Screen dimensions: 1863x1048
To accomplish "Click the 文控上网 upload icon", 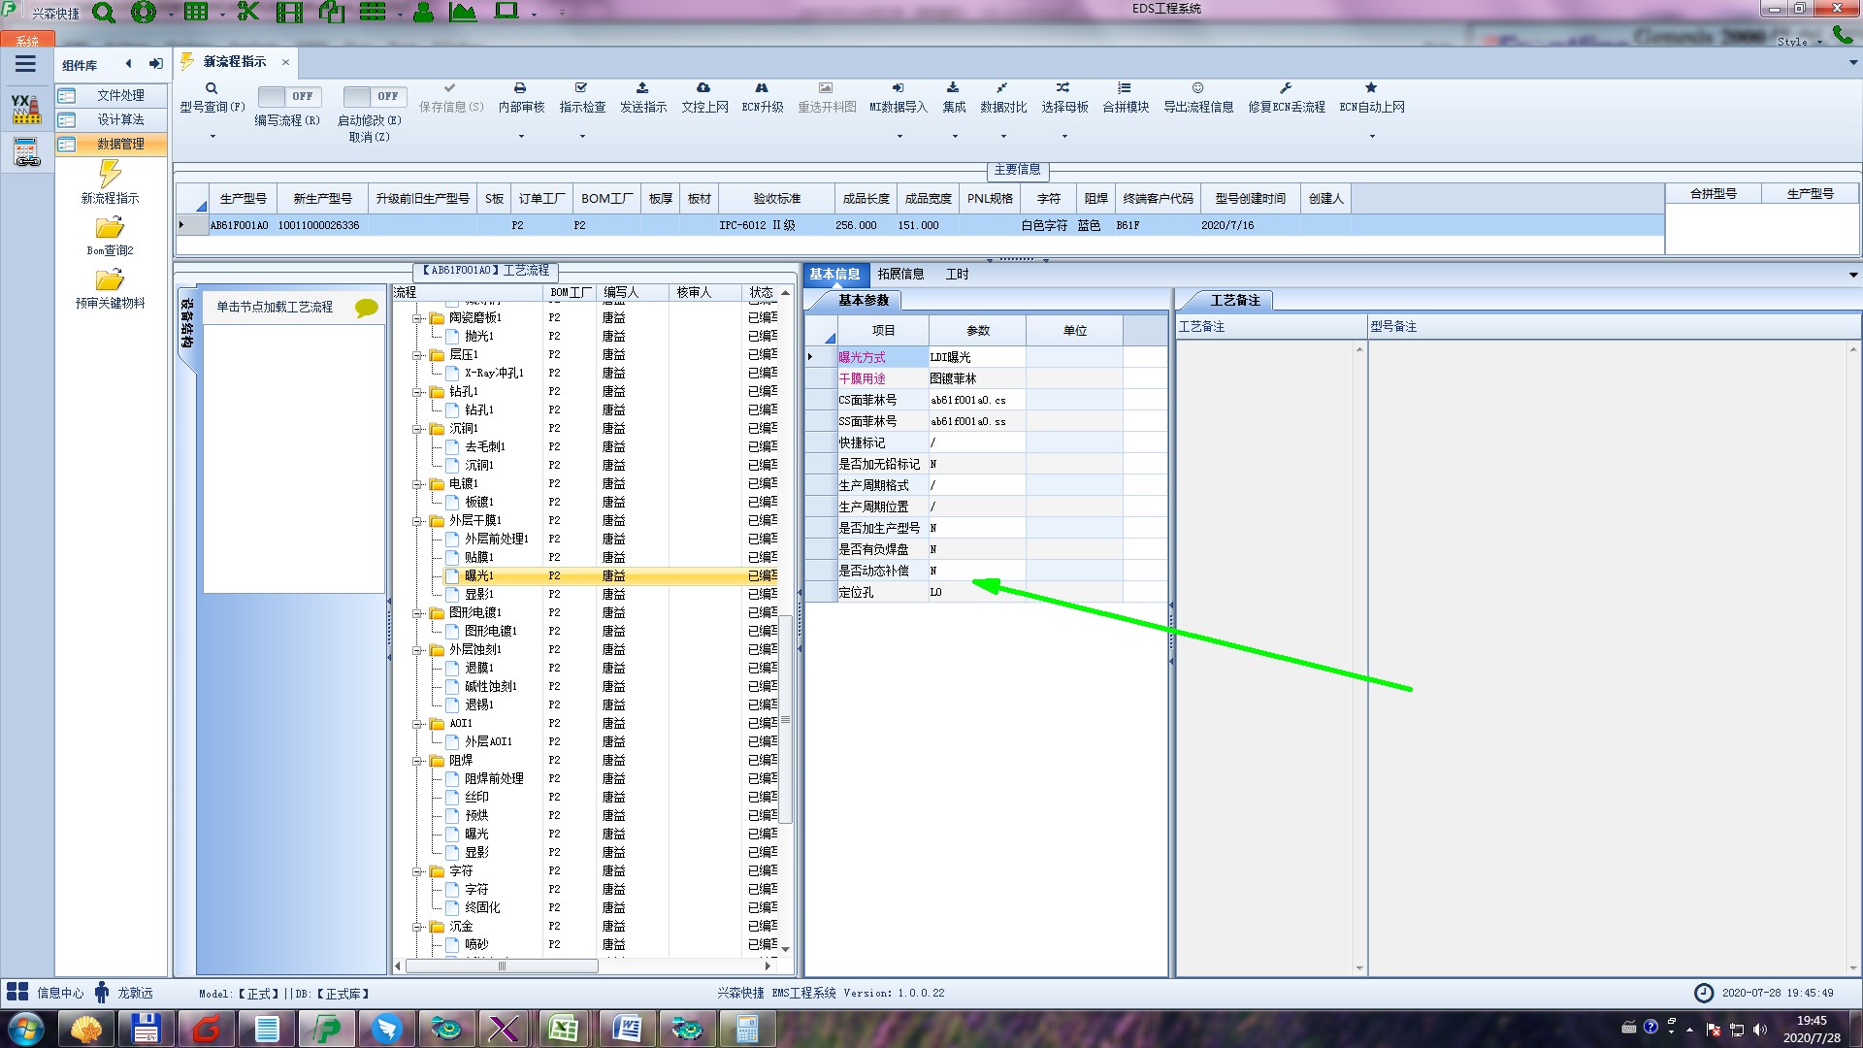I will [703, 88].
